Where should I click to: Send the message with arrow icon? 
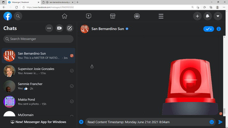220,122
